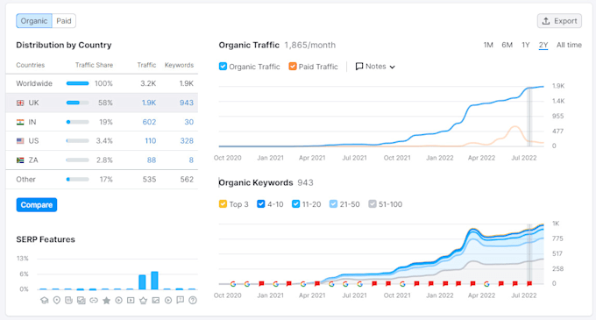596x320 pixels.
Task: Click the UK flag icon in country list
Action: click(x=20, y=103)
